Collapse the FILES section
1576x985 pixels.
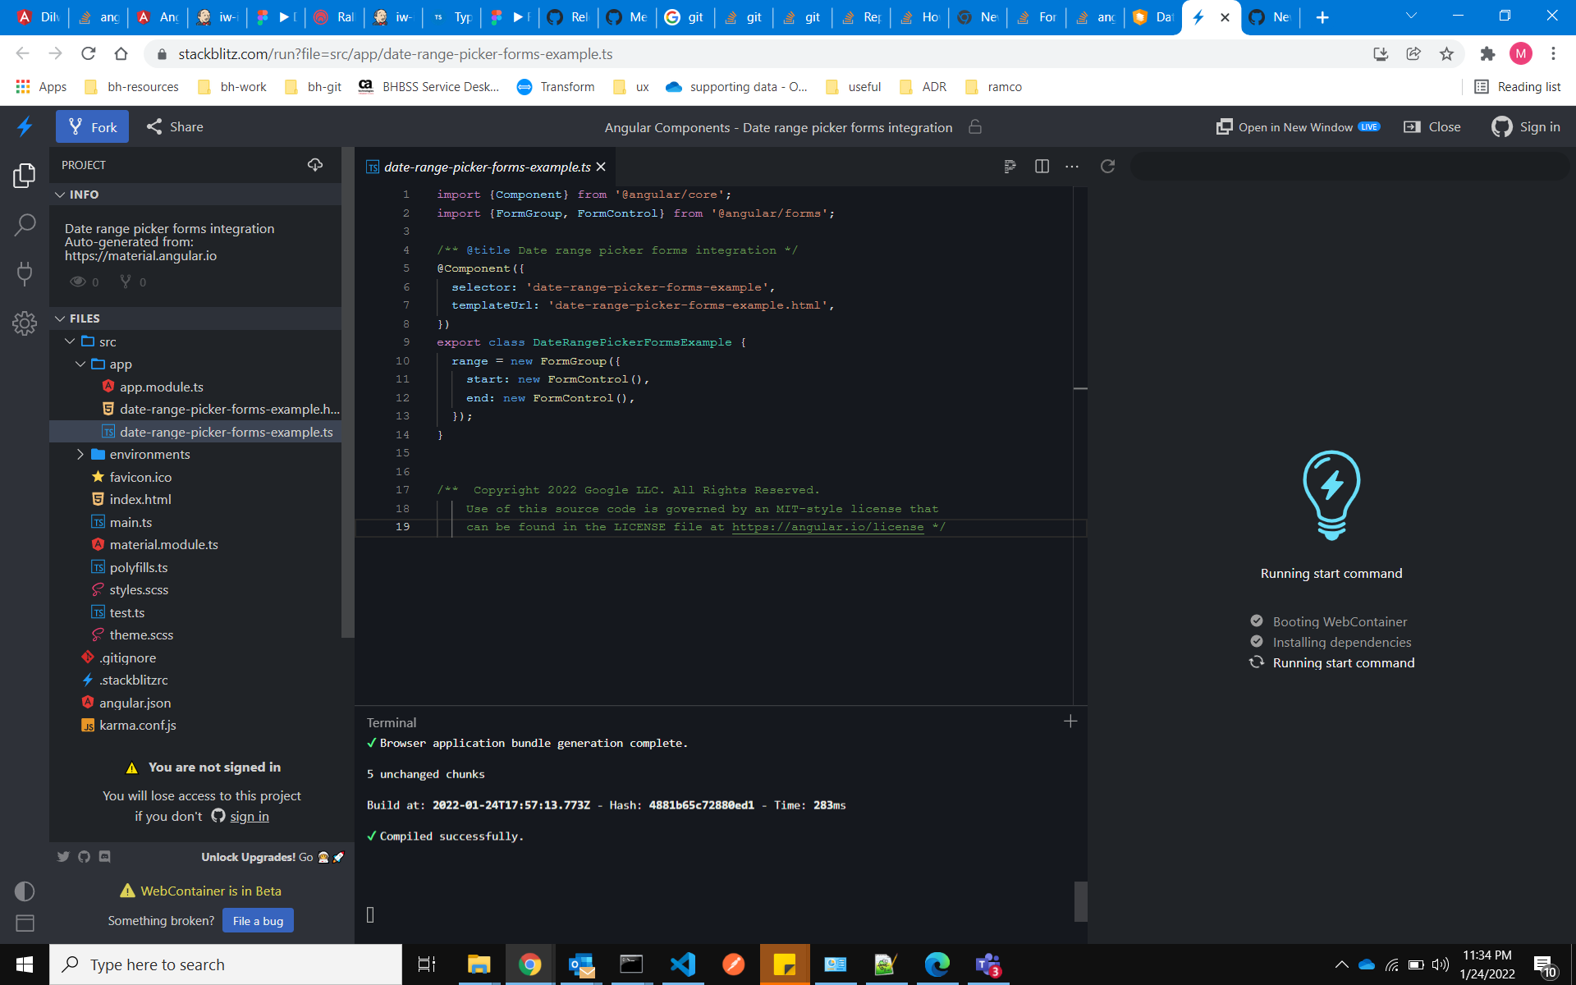[x=60, y=318]
